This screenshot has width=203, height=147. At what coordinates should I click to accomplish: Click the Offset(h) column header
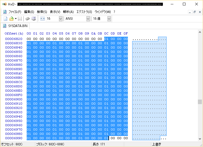pyautogui.click(x=14, y=33)
